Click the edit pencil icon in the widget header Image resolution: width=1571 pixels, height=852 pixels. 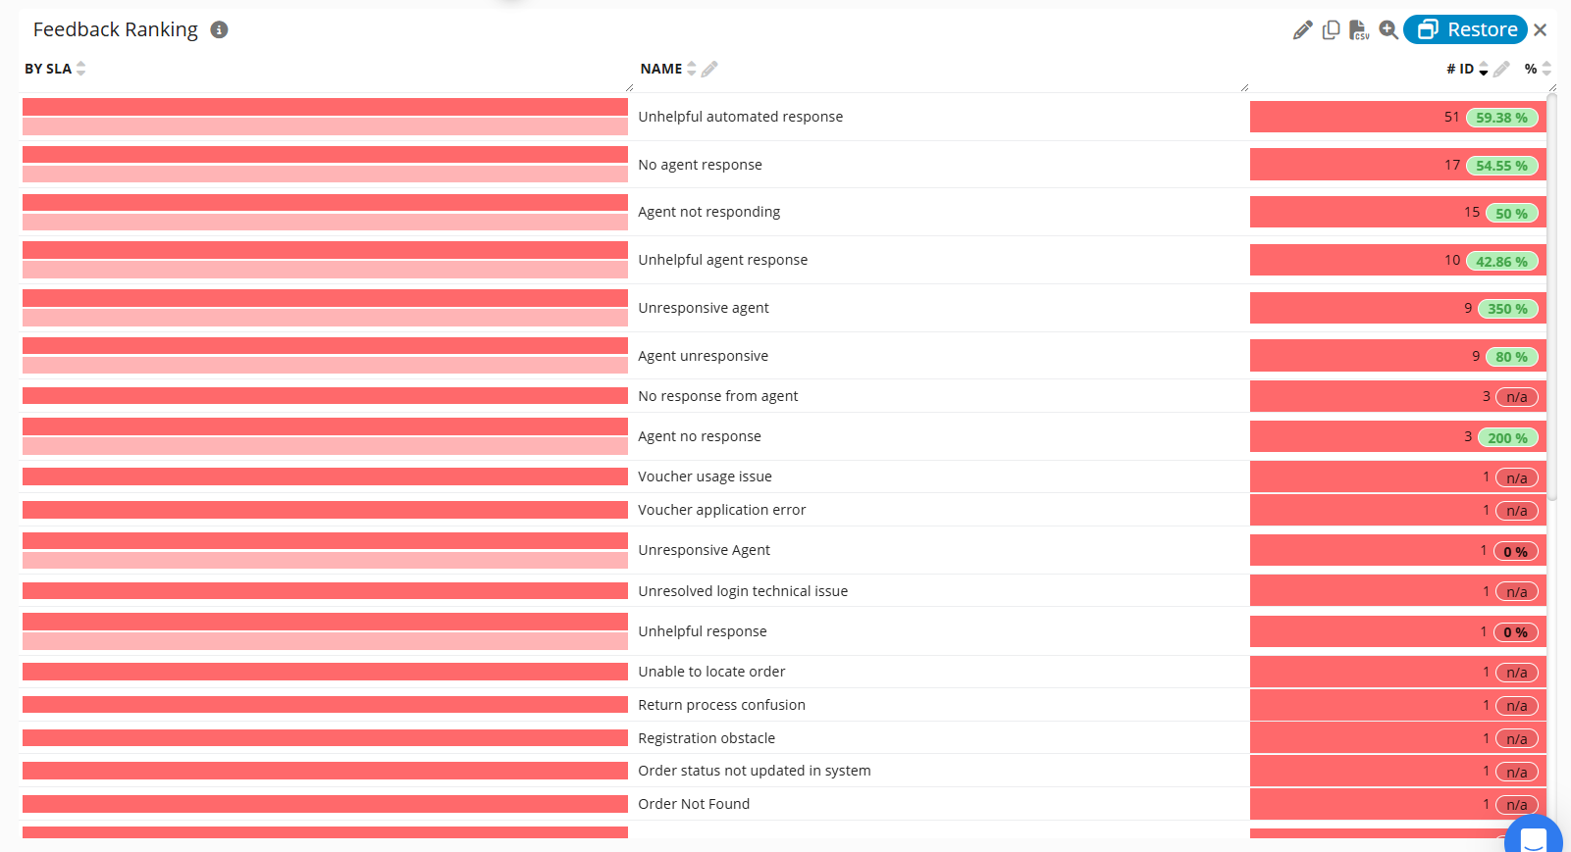click(x=1302, y=30)
